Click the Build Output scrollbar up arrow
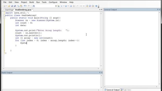This screenshot has height=91, width=162. (102, 76)
